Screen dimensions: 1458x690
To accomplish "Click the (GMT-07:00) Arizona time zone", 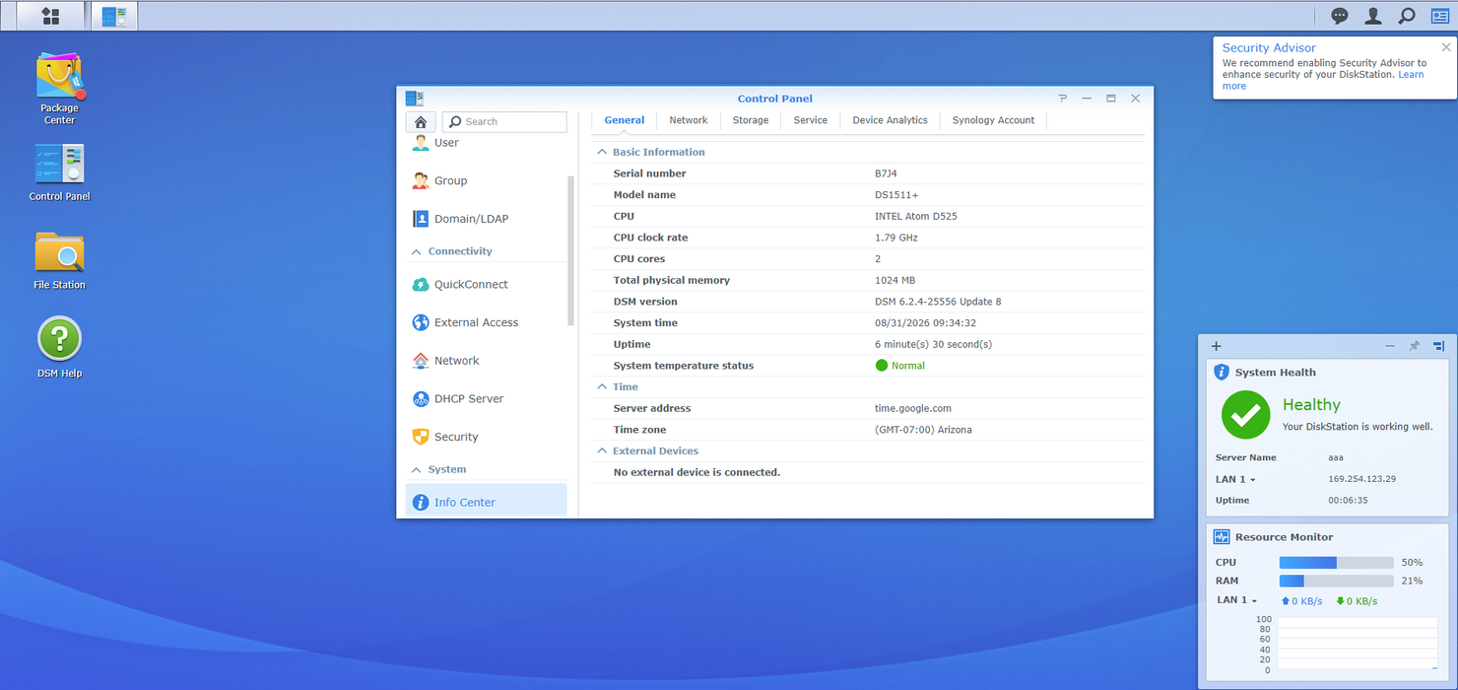I will [923, 430].
